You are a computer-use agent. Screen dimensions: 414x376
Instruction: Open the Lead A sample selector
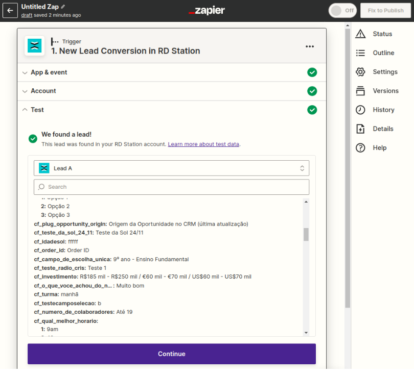[171, 168]
